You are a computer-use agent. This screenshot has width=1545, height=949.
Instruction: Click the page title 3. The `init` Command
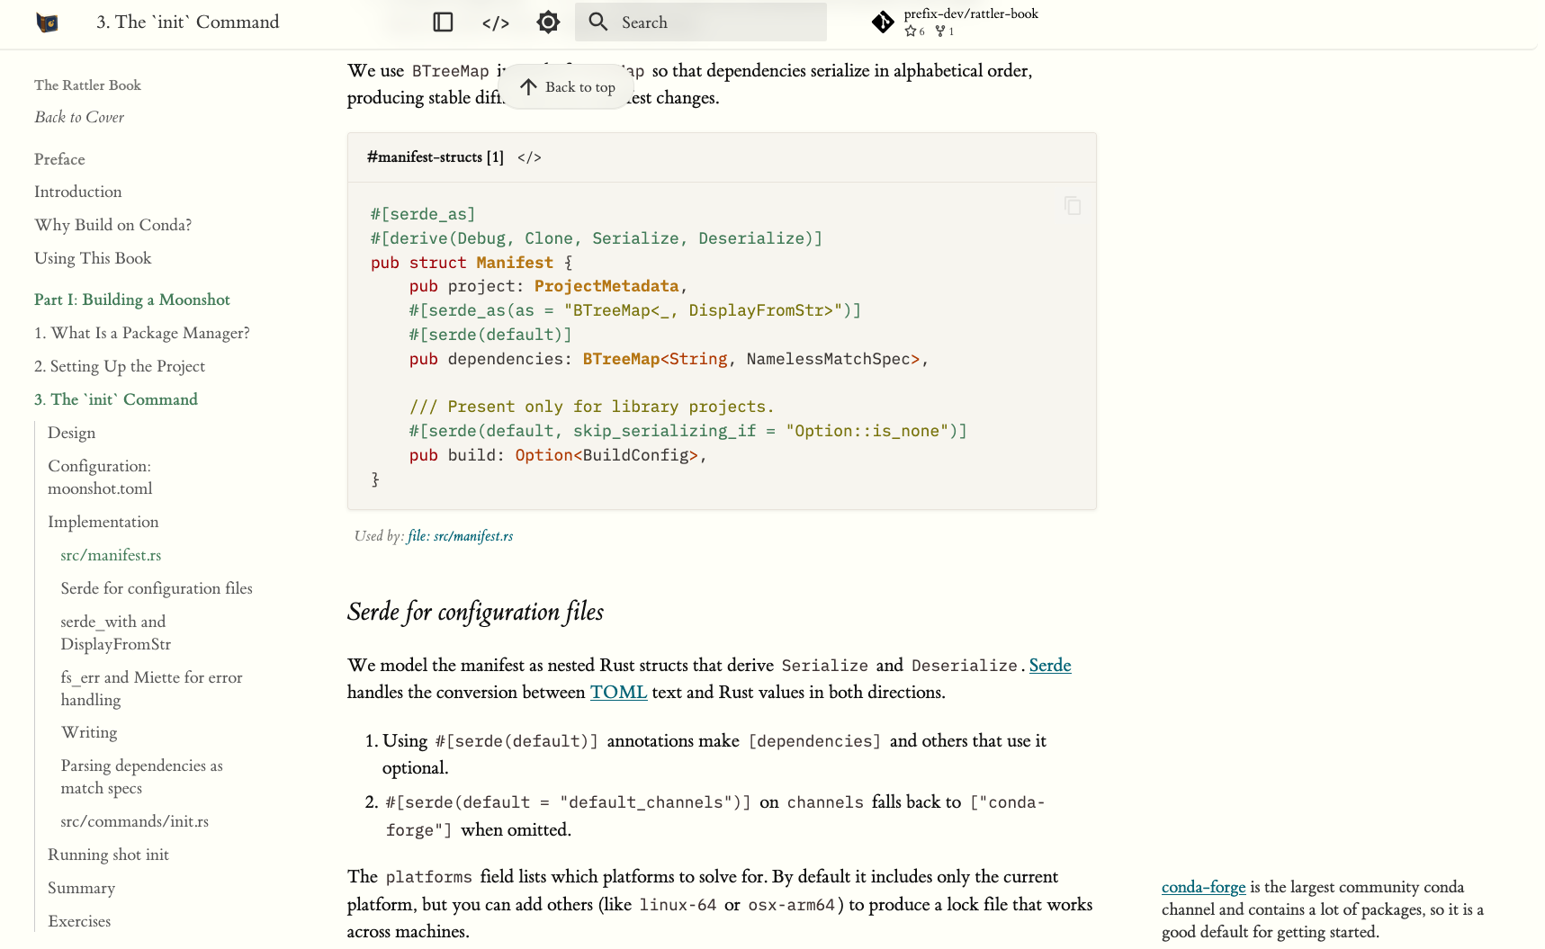(188, 22)
